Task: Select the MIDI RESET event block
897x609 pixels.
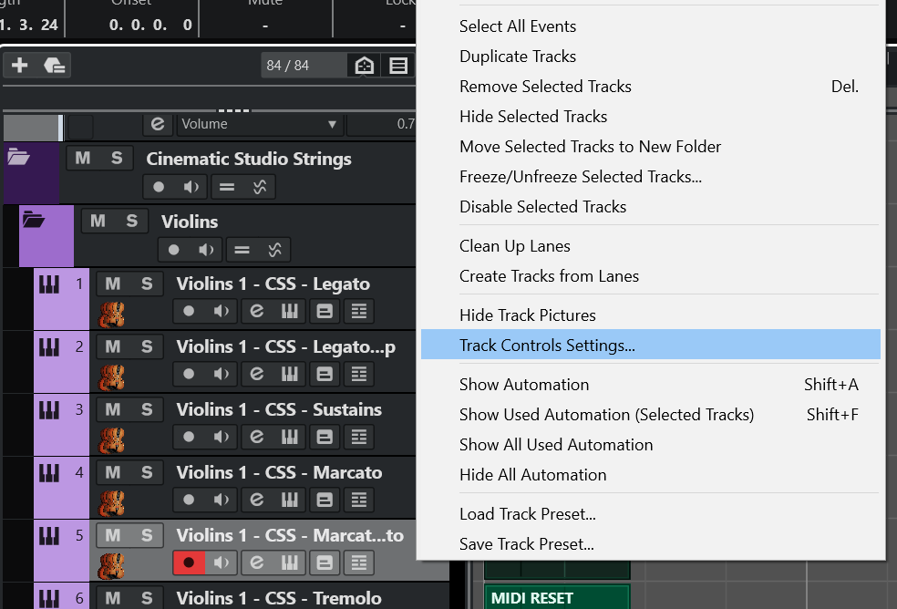Action: tap(555, 598)
